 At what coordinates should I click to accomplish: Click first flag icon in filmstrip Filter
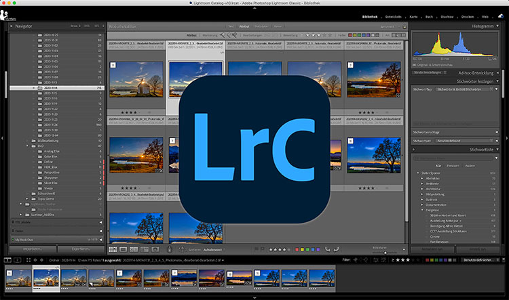point(355,260)
